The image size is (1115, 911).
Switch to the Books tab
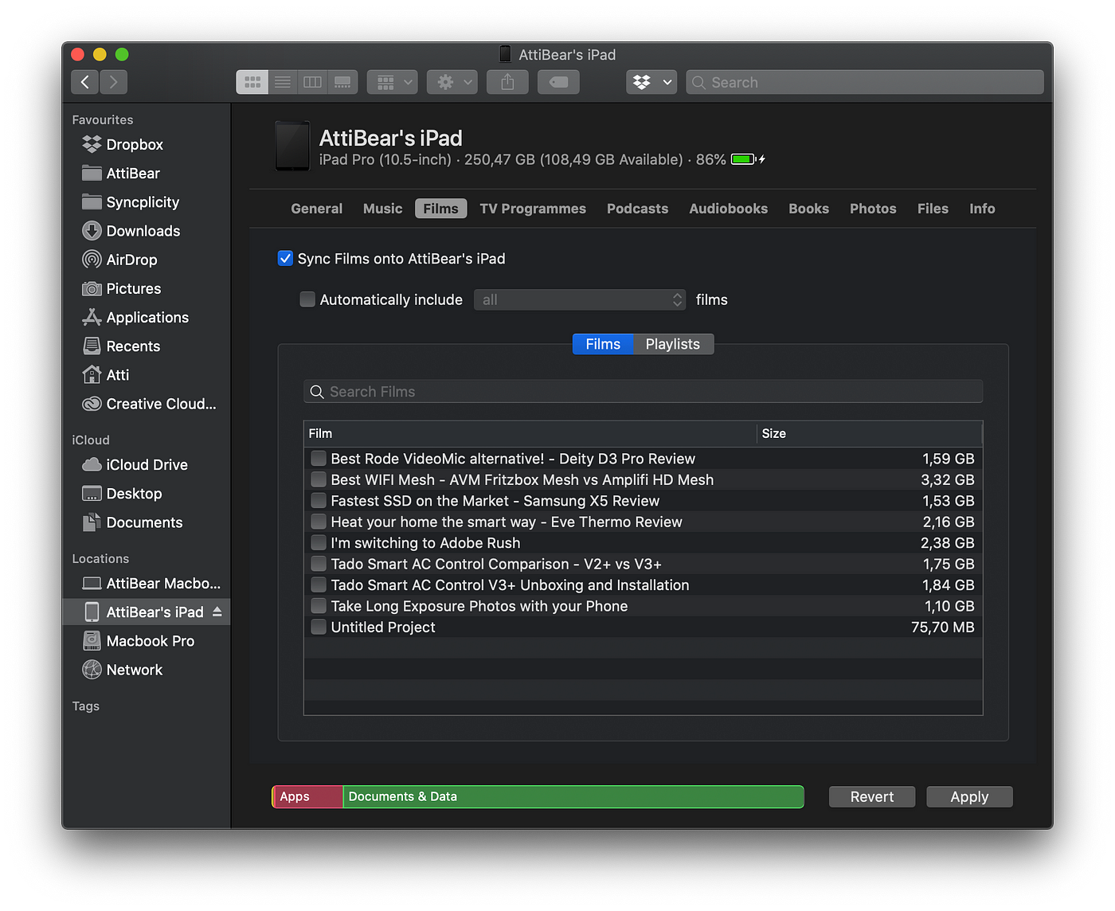tap(808, 209)
